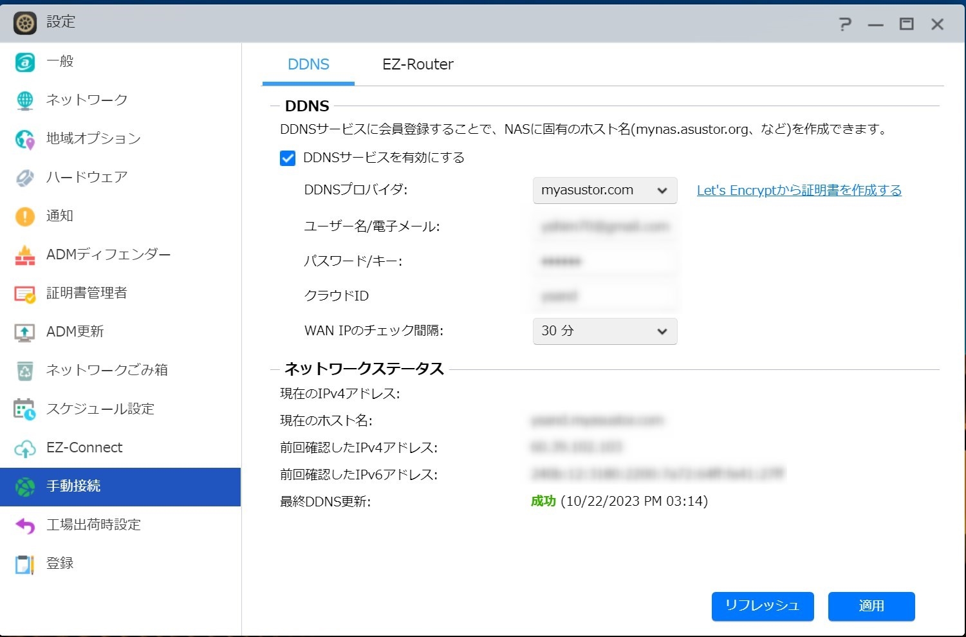Select the DDNS tab
This screenshot has width=966, height=637.
click(x=308, y=64)
